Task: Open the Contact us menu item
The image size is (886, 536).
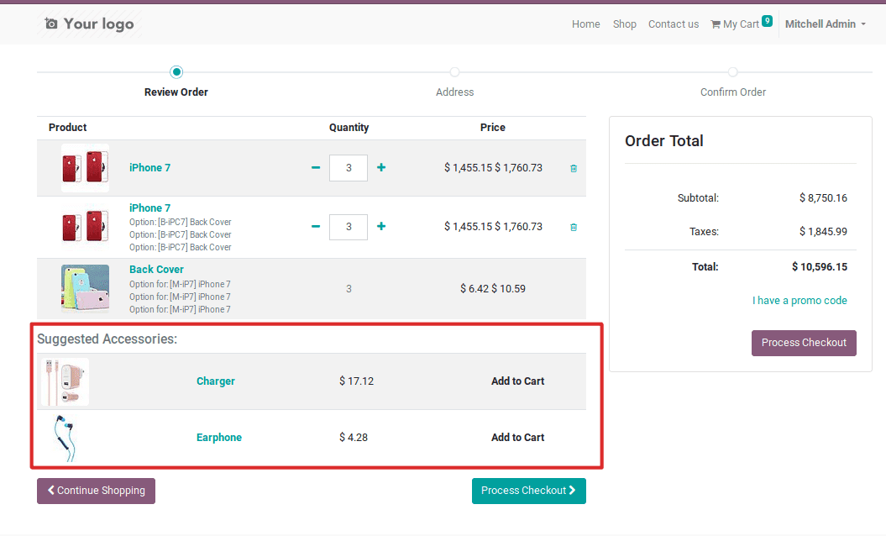Action: [x=673, y=24]
